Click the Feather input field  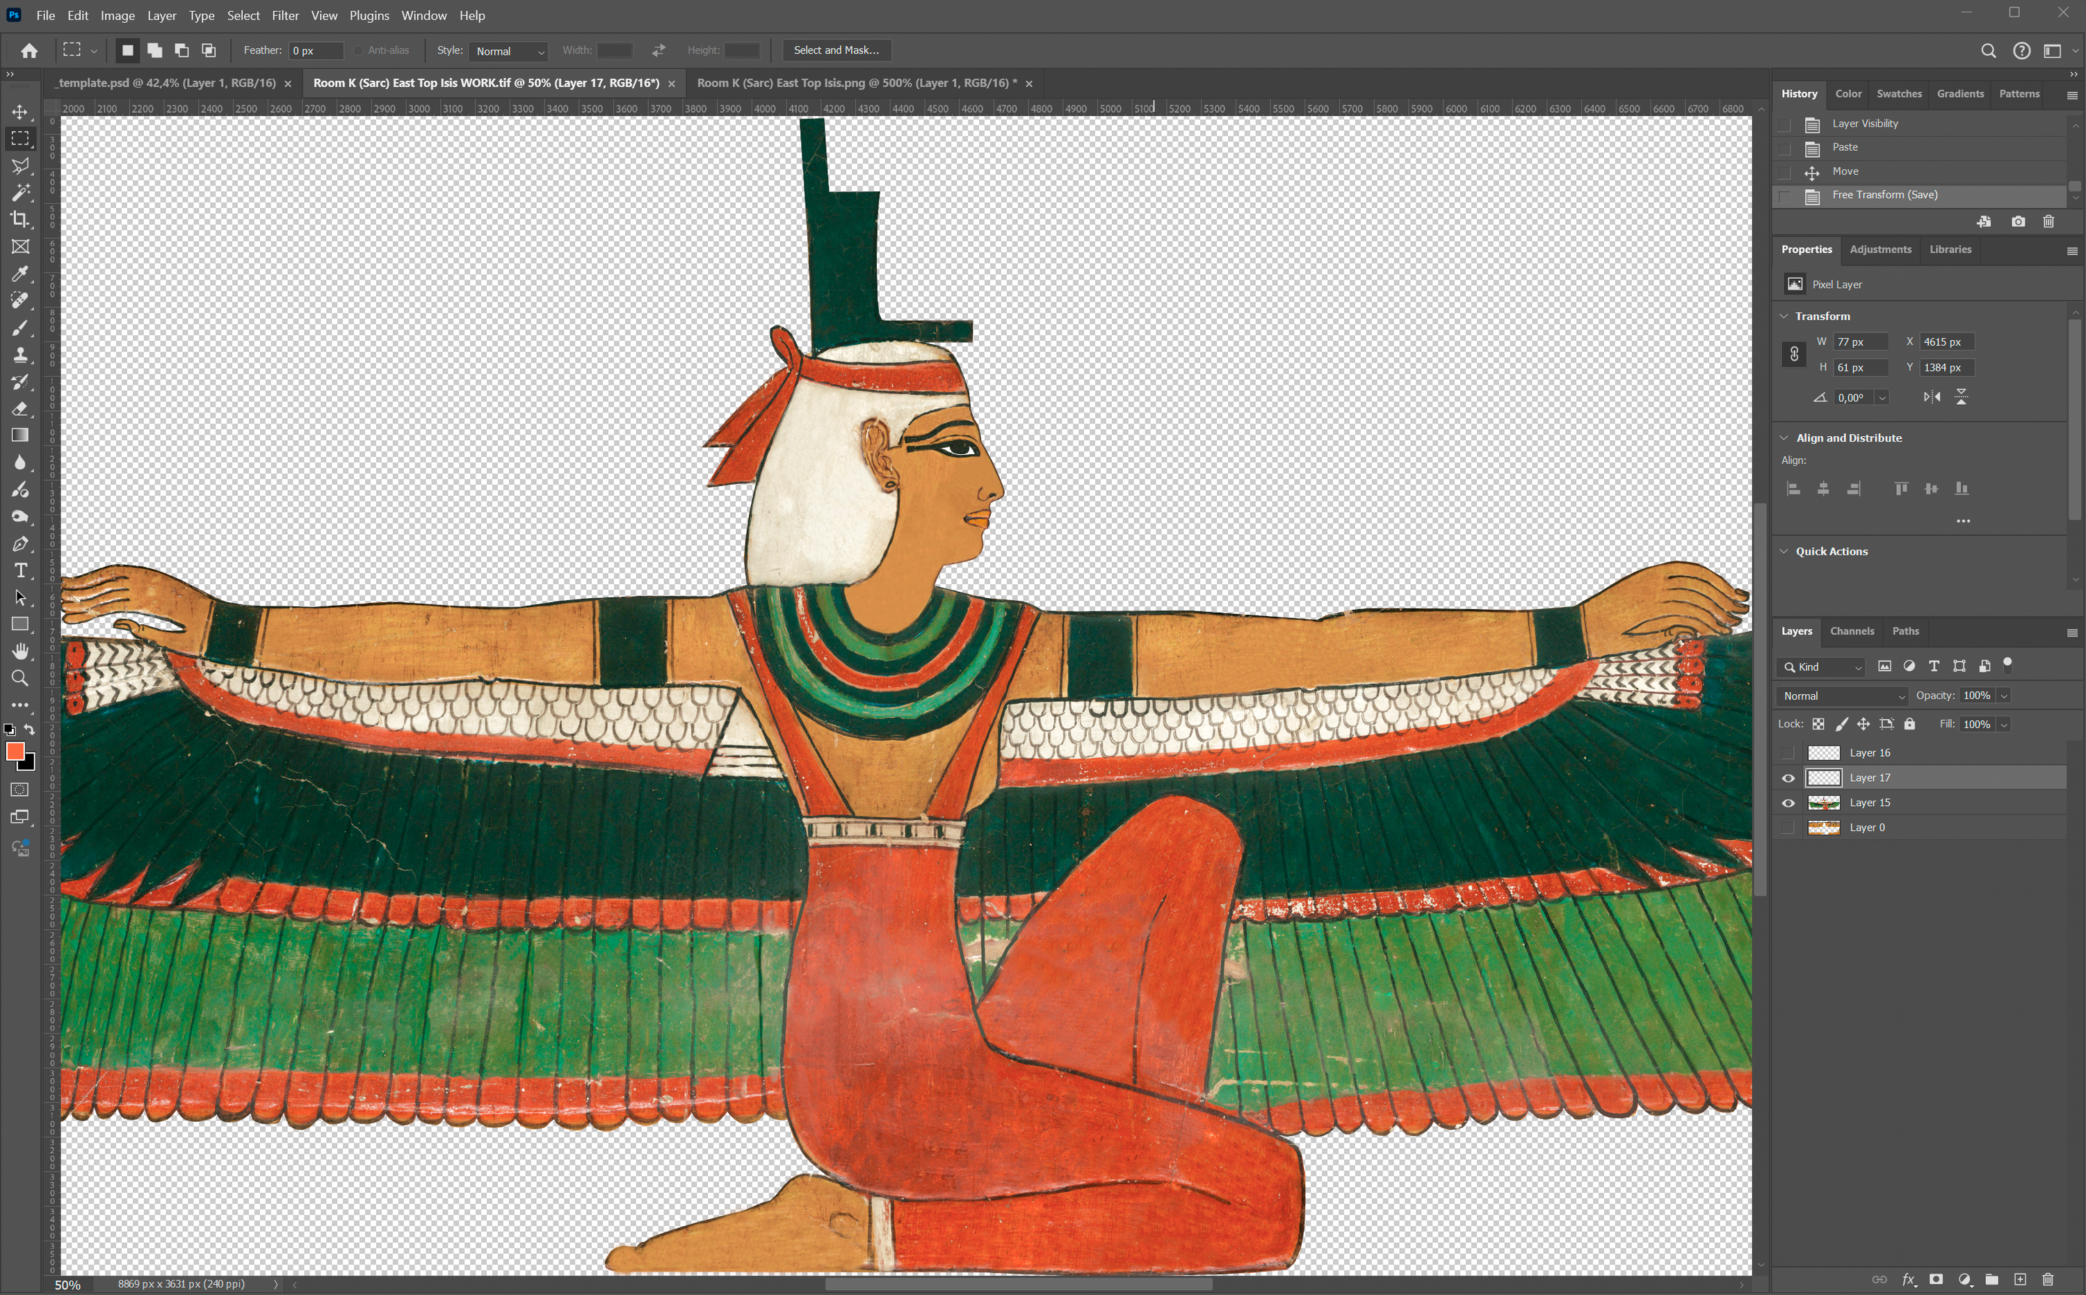click(315, 51)
